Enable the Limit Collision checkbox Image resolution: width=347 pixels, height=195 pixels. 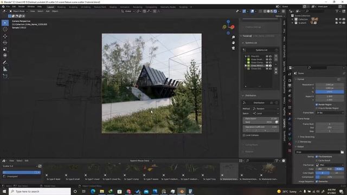click(x=244, y=135)
